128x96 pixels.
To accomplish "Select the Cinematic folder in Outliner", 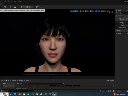I will pyautogui.click(x=124, y=20).
